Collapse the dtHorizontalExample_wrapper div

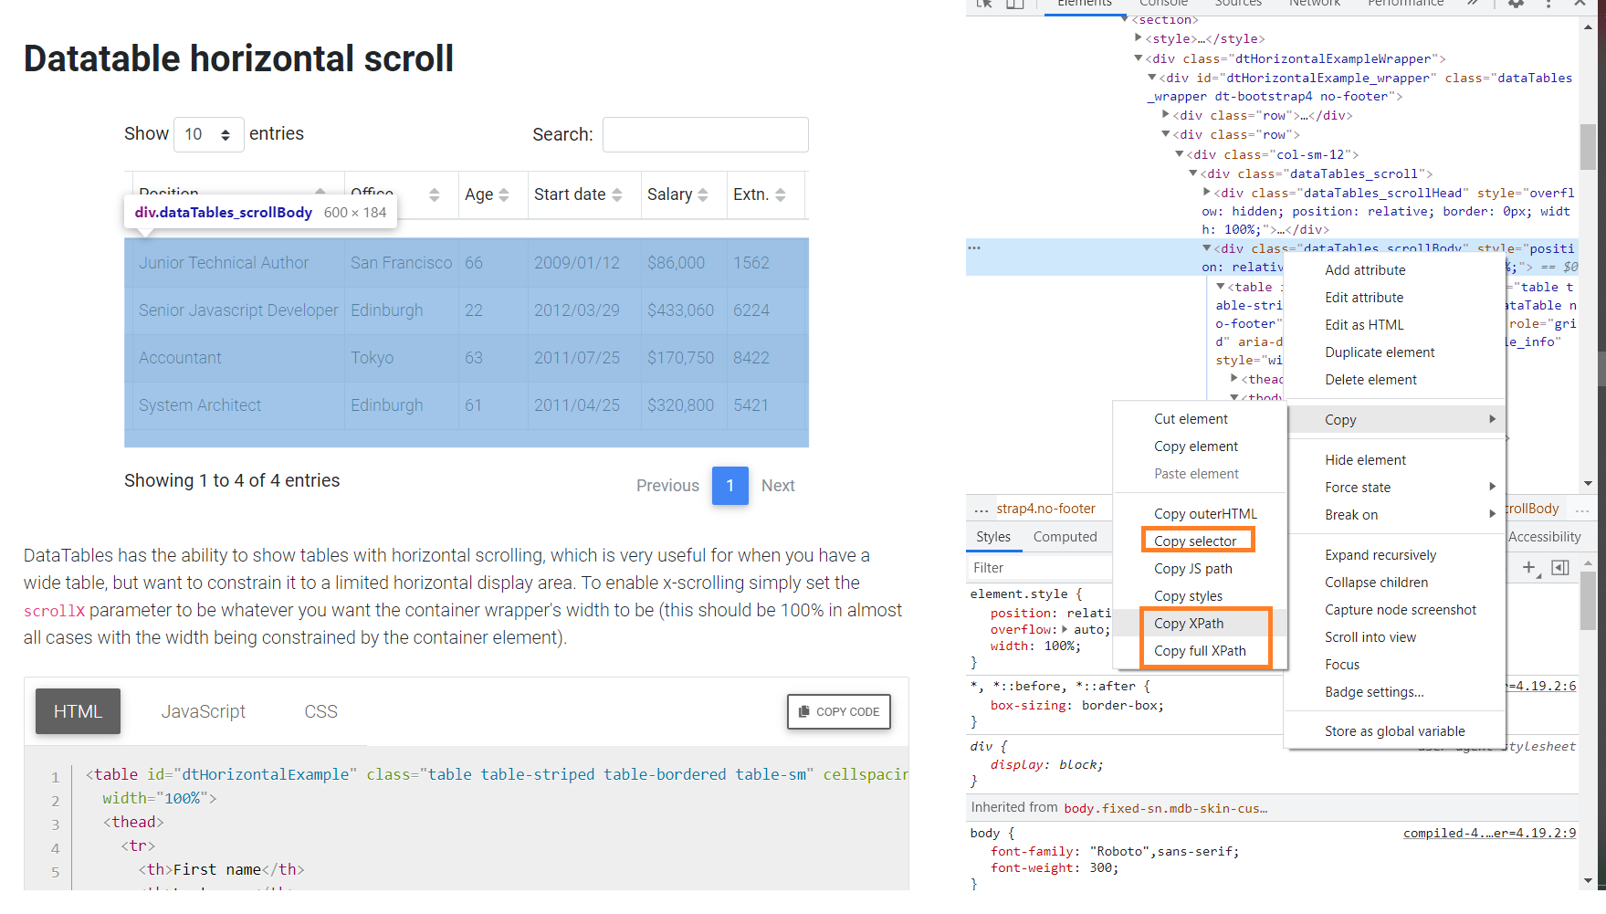pyautogui.click(x=1152, y=78)
